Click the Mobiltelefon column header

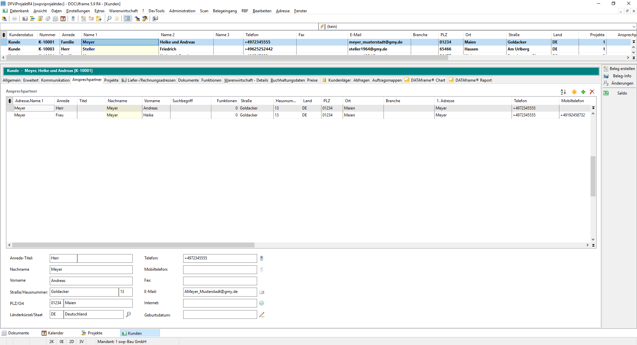(575, 101)
